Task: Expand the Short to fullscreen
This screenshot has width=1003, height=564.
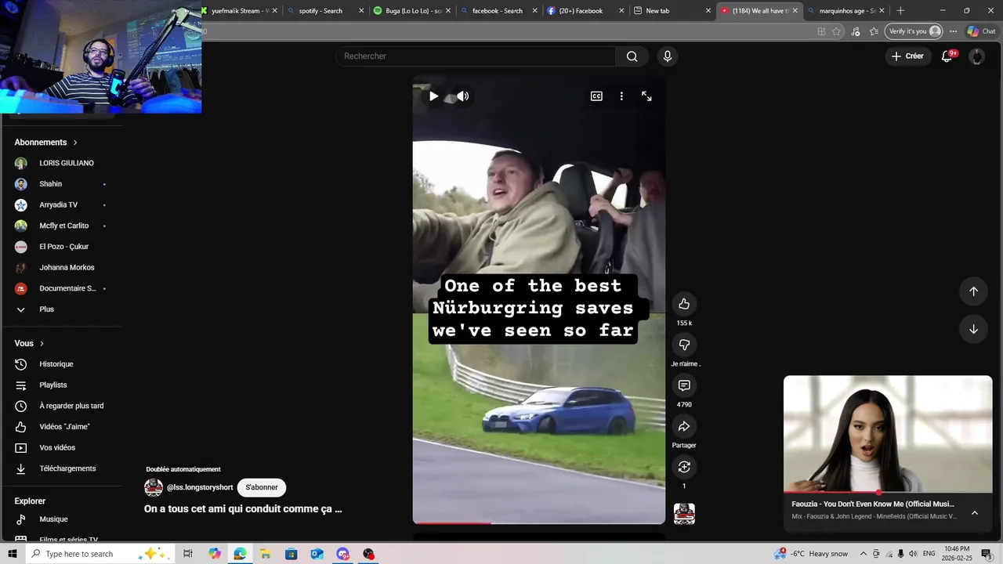Action: click(646, 96)
